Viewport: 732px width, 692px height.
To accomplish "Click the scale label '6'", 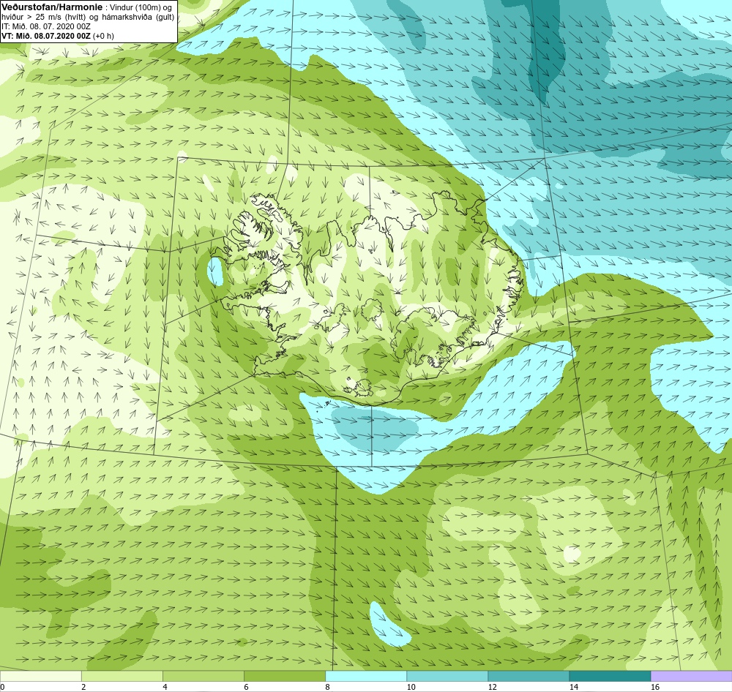I will tap(246, 687).
